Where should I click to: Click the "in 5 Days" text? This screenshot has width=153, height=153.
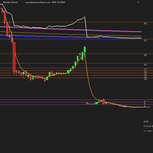[x=148, y=131]
